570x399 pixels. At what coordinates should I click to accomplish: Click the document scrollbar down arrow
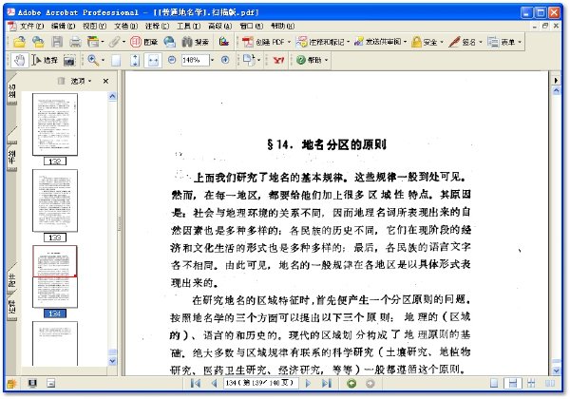(x=556, y=370)
